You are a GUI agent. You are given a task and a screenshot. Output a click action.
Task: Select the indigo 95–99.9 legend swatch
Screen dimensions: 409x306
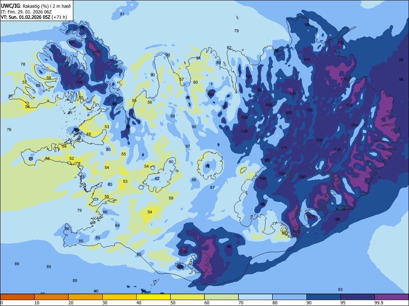357,297
